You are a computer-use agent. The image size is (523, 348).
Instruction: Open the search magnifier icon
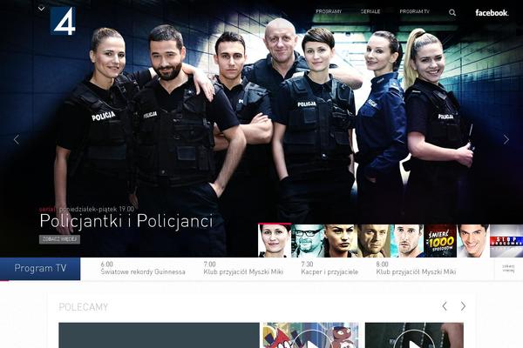(x=452, y=12)
